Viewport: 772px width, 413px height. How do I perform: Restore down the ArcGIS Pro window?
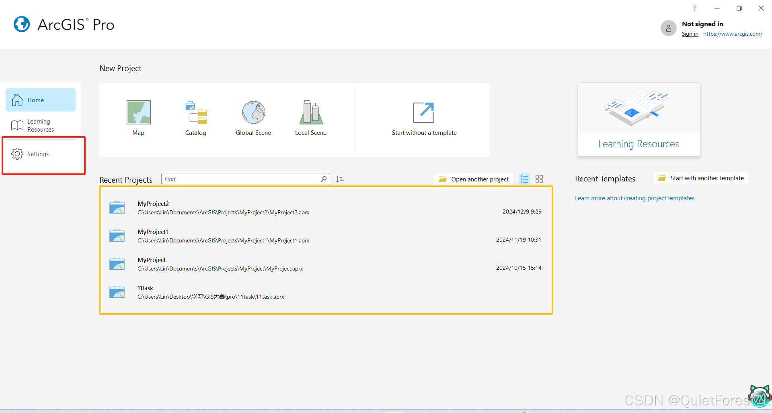(x=739, y=8)
